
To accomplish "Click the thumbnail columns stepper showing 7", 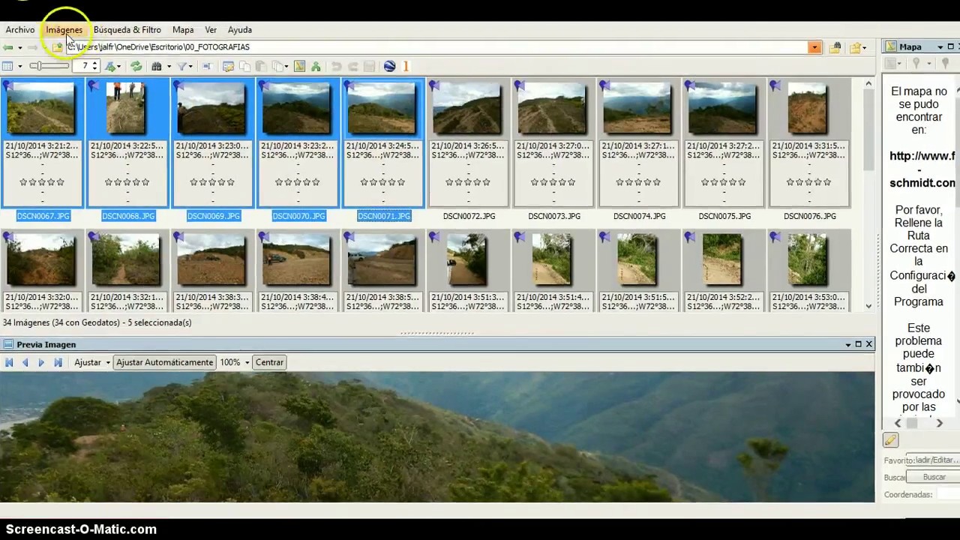I will (86, 66).
